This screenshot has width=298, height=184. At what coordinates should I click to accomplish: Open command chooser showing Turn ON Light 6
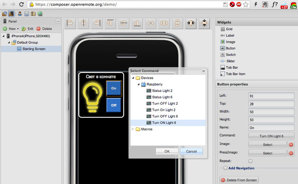pos(271,136)
